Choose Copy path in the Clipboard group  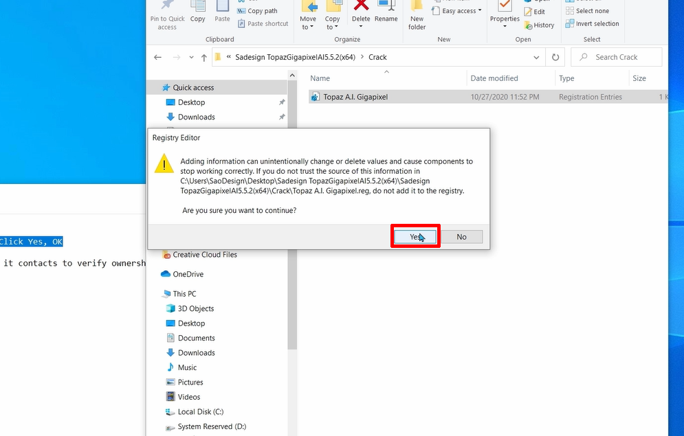[x=257, y=11]
